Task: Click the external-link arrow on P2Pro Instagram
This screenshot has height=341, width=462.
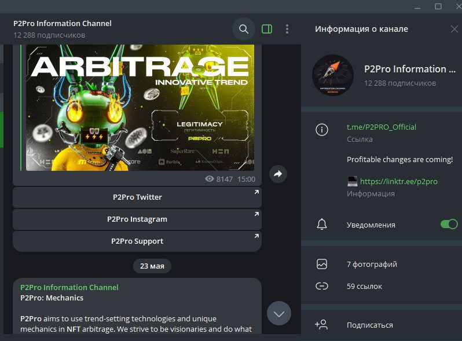Action: [256, 214]
